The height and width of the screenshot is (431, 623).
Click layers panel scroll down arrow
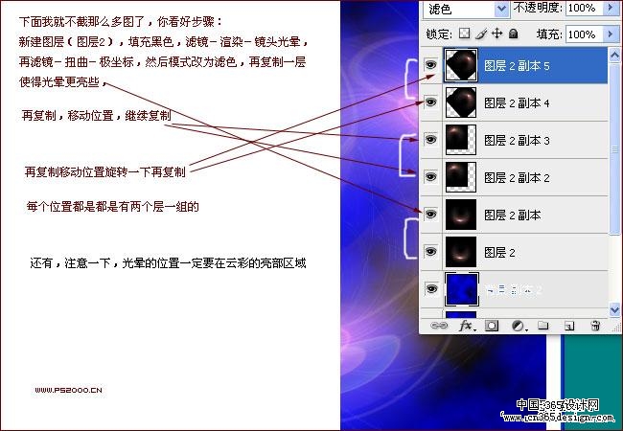click(x=614, y=309)
